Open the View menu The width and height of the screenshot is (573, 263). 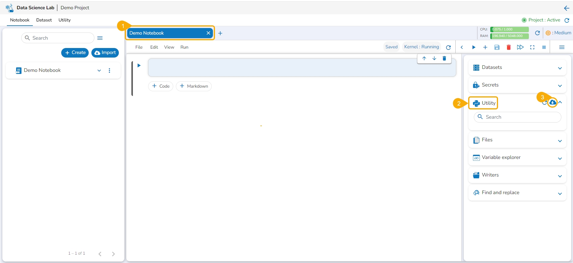coord(169,47)
